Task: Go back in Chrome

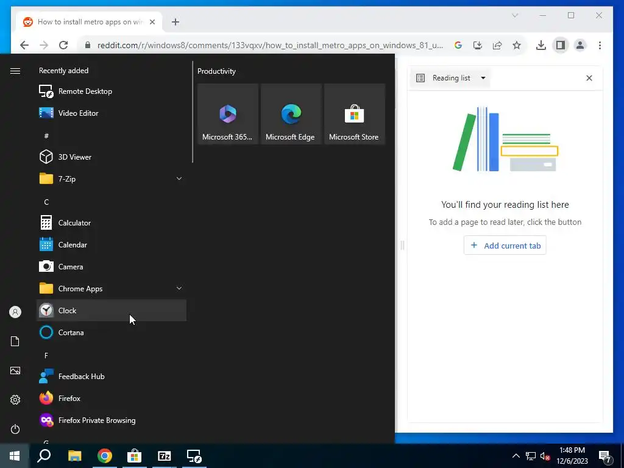Action: click(24, 45)
